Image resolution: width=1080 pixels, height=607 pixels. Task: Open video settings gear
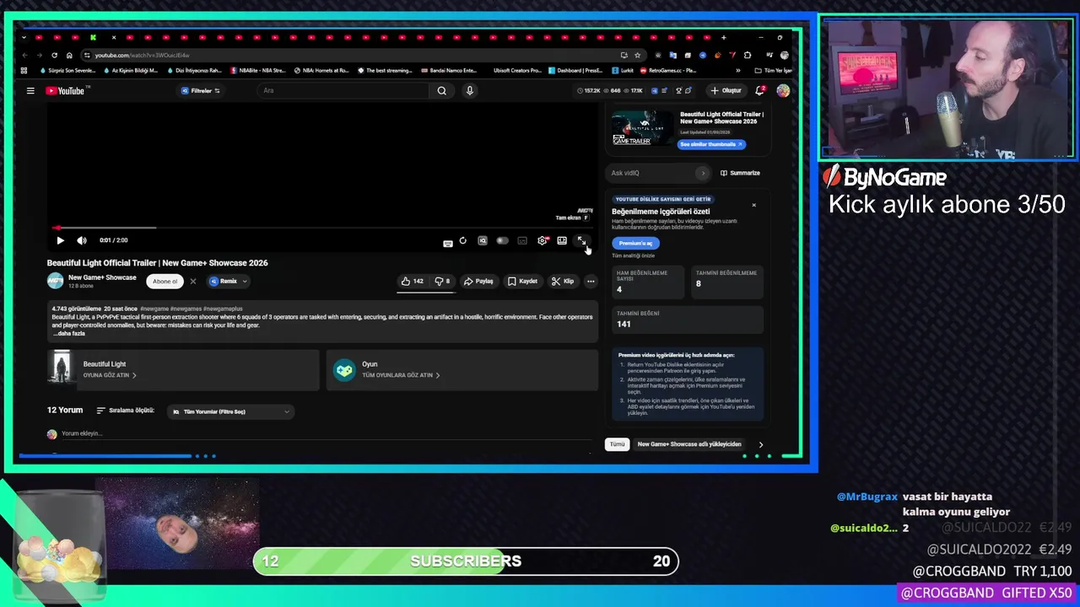542,241
